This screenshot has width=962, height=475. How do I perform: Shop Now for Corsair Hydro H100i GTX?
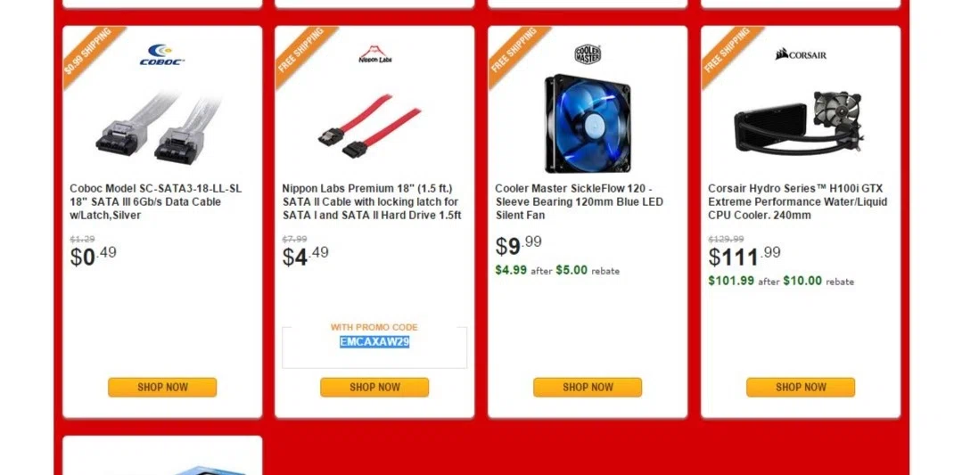(x=801, y=388)
